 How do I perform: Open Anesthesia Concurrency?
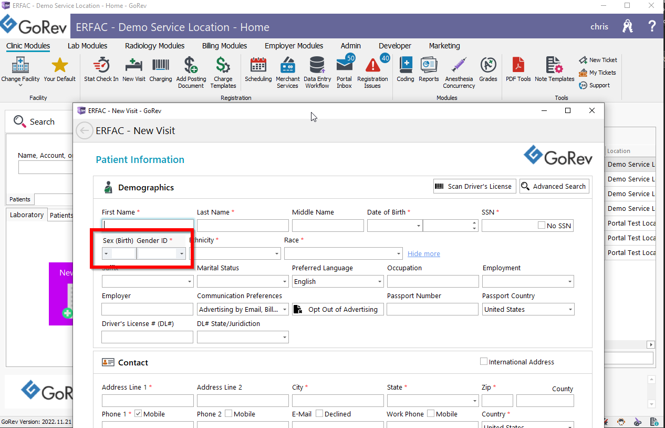[459, 73]
